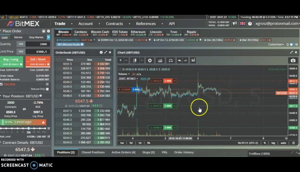Open Your Position help icon
Viewport: 300px width, 172px height.
[40, 96]
